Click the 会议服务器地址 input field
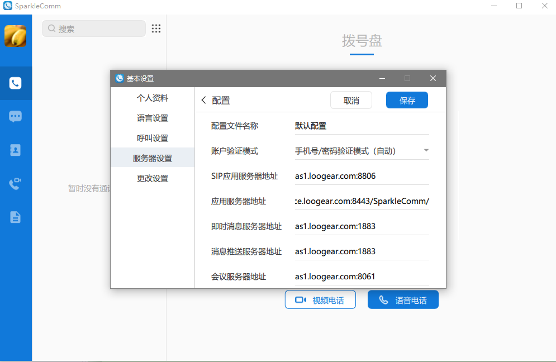The height and width of the screenshot is (362, 556). click(361, 277)
